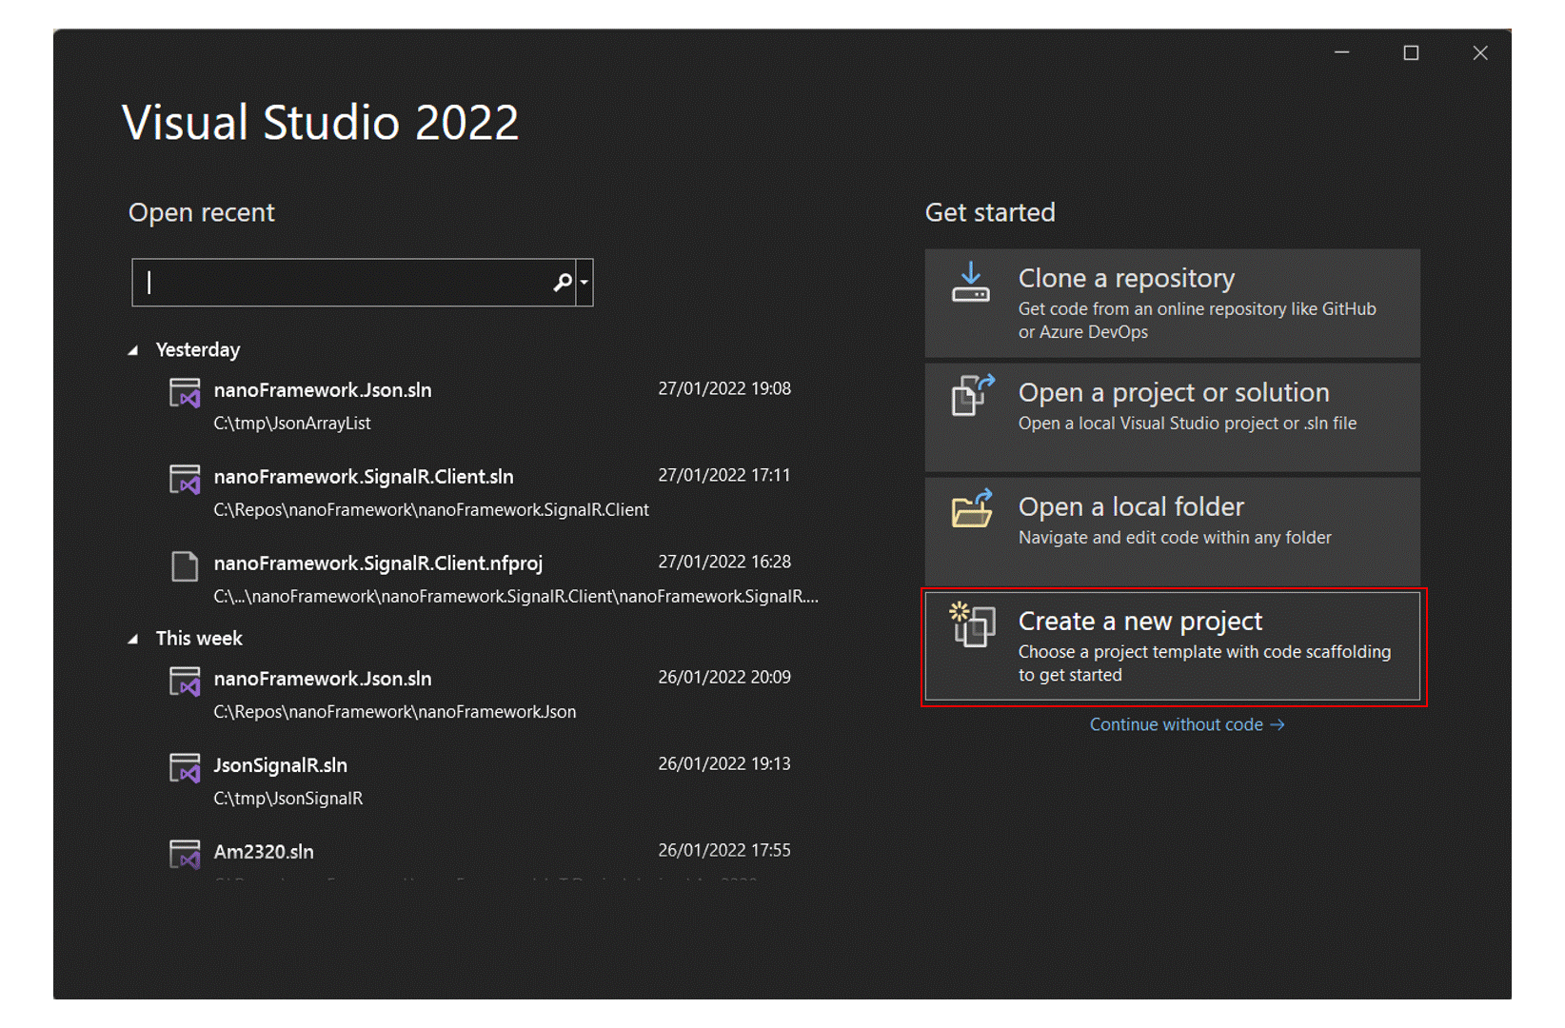Click the path C:\tmp\JsonSignalR

(x=288, y=799)
